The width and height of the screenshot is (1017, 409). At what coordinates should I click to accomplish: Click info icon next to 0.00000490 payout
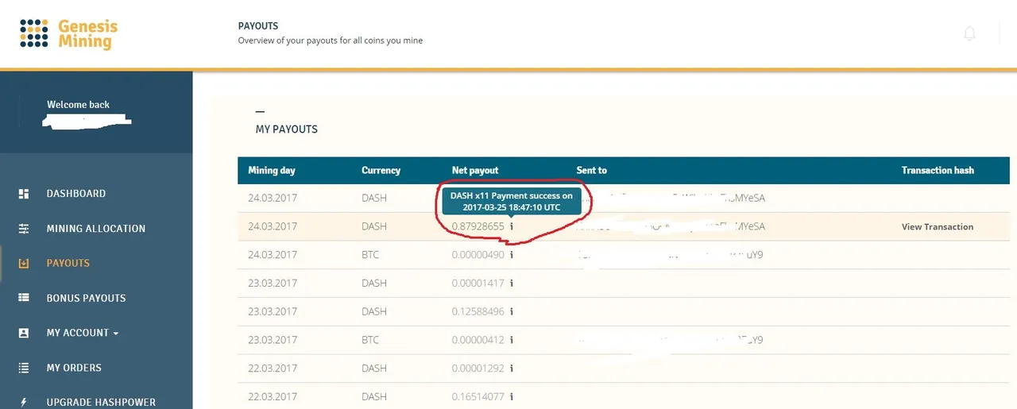pos(512,255)
